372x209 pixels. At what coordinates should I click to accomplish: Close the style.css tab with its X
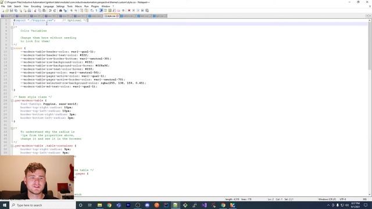coord(117,16)
